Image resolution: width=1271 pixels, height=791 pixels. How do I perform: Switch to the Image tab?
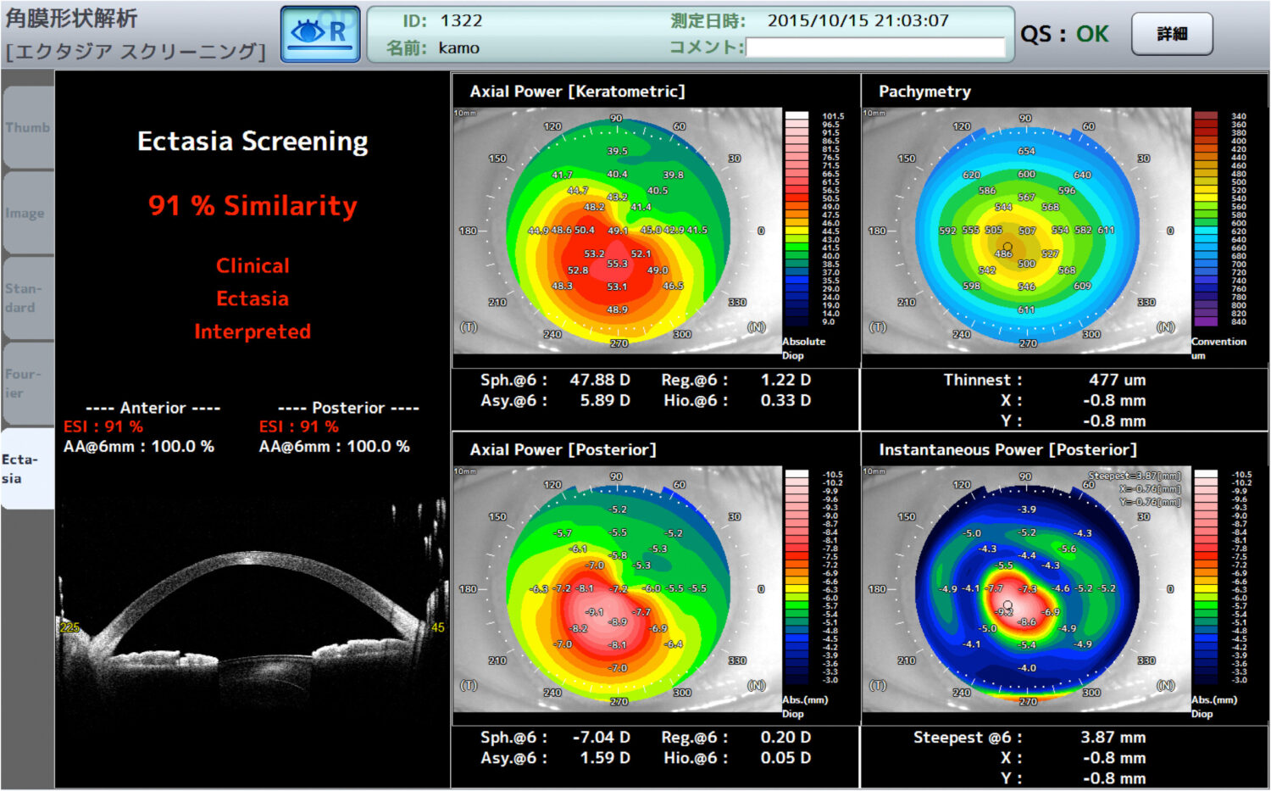(27, 213)
